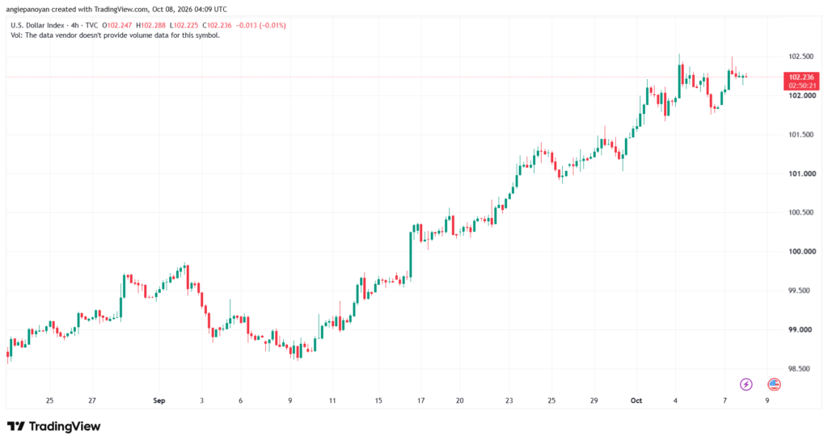Click the red current price label 102.236

coord(801,82)
